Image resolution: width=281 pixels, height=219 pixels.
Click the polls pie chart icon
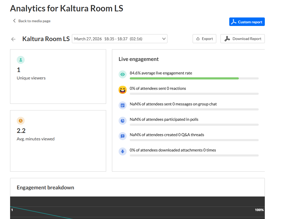(x=122, y=121)
